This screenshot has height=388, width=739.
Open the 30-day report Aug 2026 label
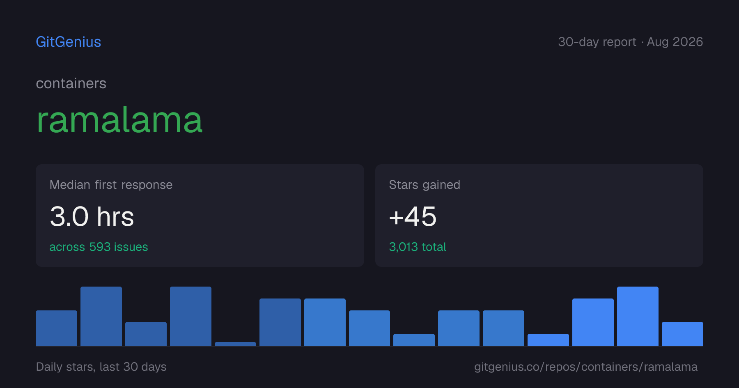tap(630, 42)
